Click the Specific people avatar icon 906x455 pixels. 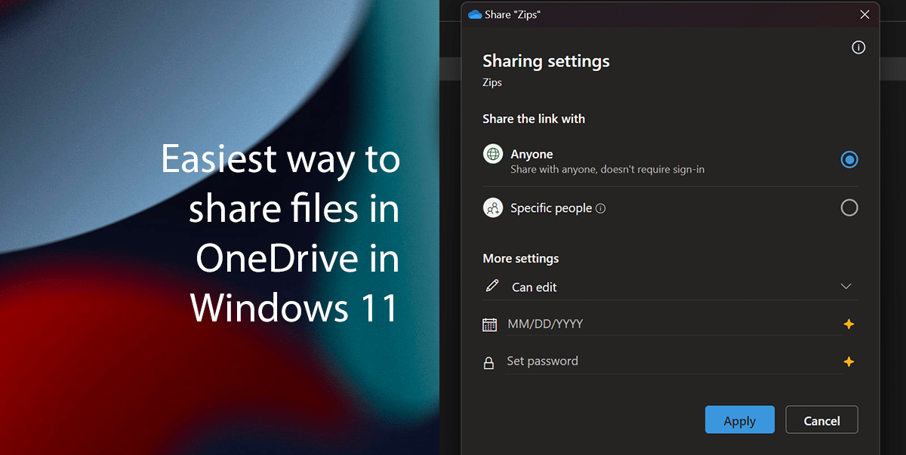click(493, 208)
